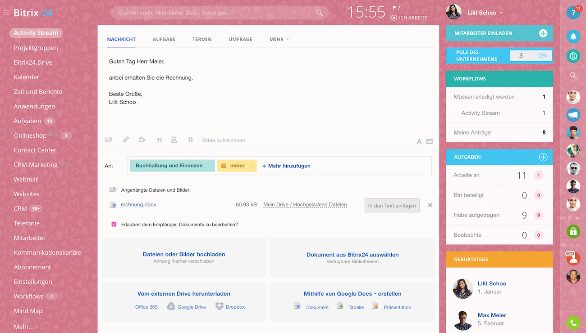Open the green lock chat icon

click(573, 231)
